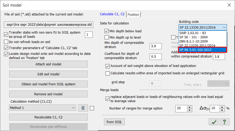This screenshot has height=131, width=235.
Task: Open the Calculate C1, C2 tab
Action: click(x=112, y=14)
